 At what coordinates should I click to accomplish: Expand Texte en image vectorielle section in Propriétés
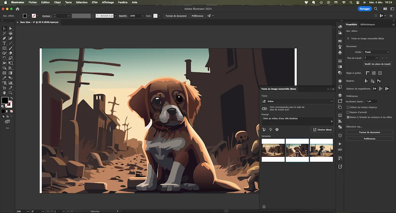point(348,38)
